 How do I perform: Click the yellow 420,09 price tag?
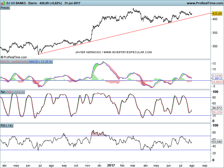click(x=217, y=13)
